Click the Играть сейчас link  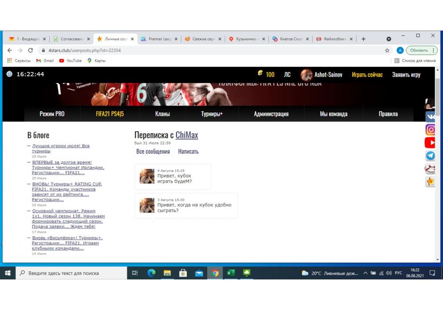coord(367,75)
